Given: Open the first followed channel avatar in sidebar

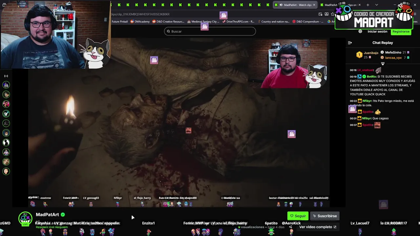Looking at the screenshot, I should [6, 85].
